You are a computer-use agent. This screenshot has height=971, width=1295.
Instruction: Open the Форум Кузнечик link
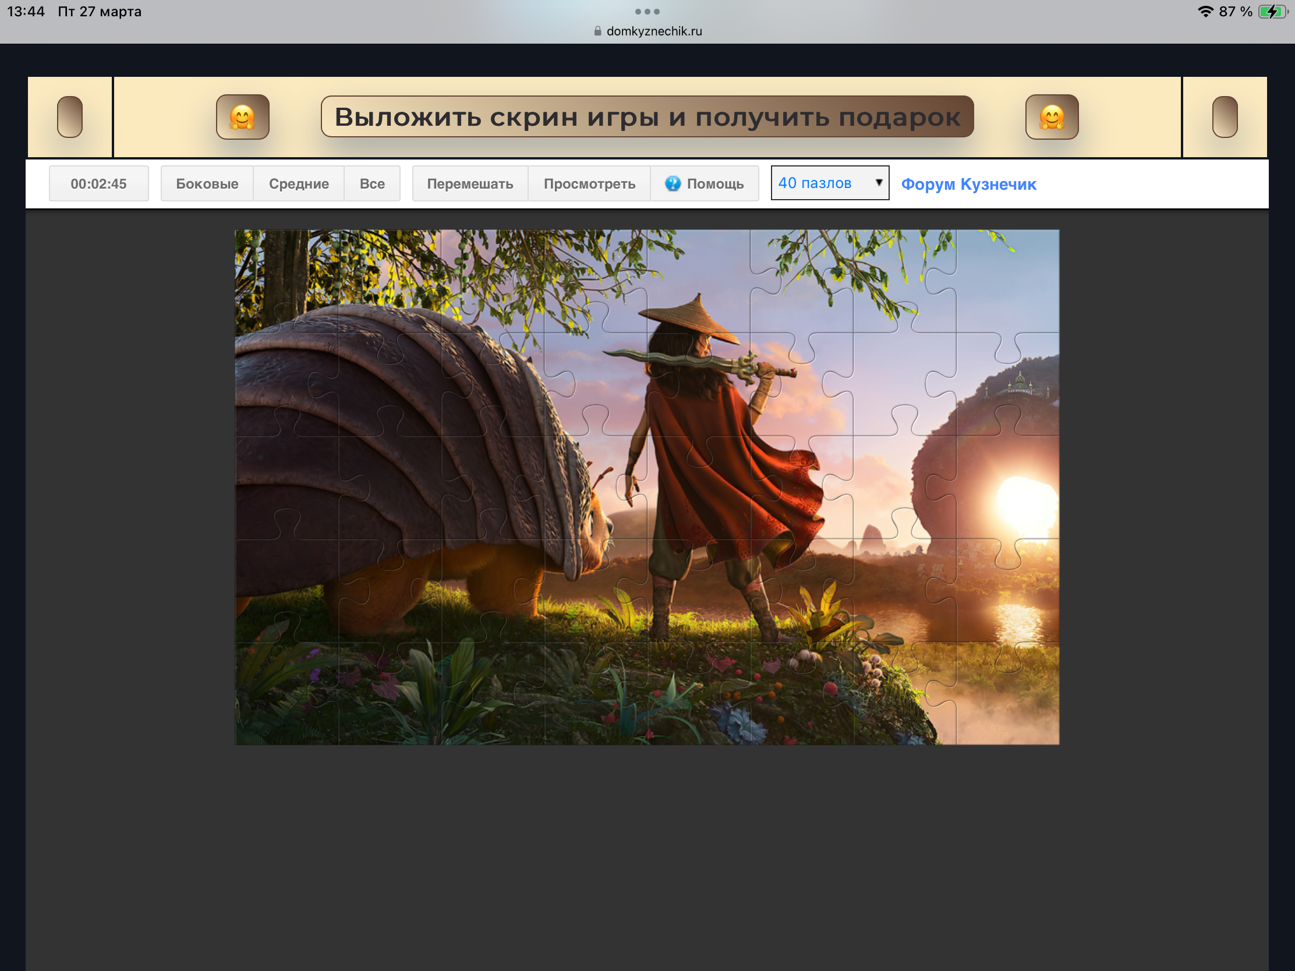(x=968, y=185)
